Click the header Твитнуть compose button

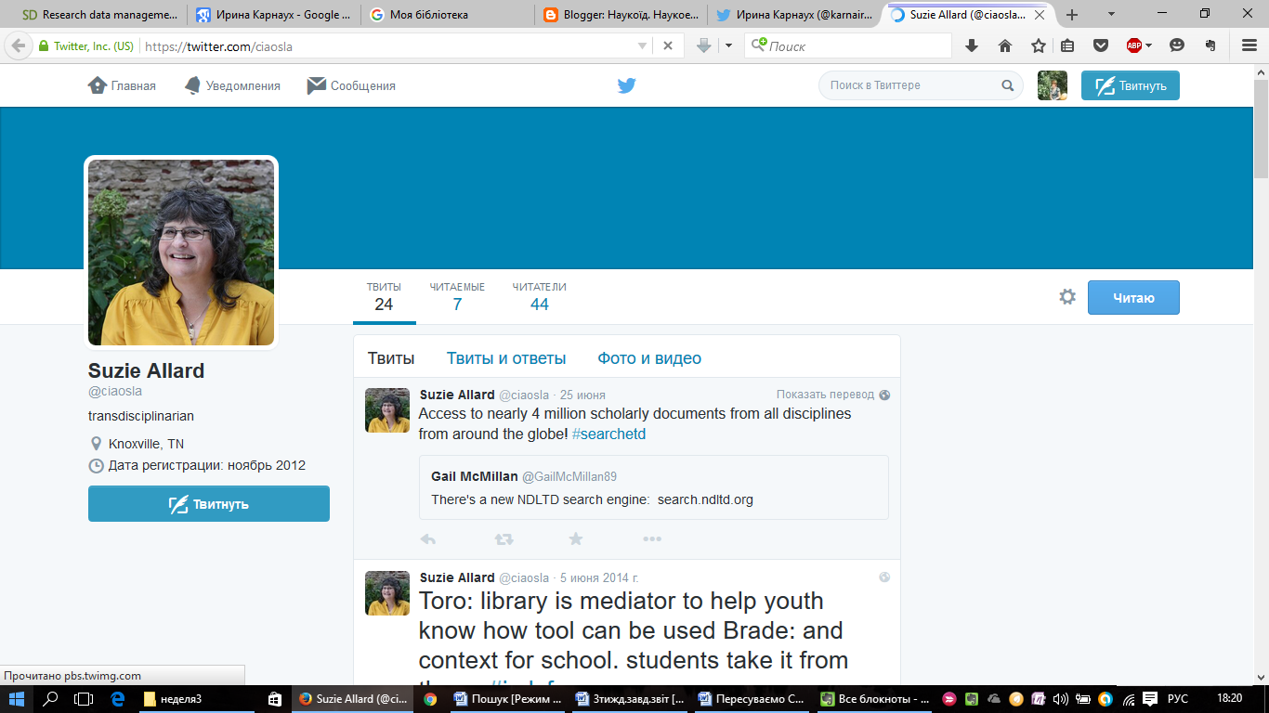pos(1131,85)
